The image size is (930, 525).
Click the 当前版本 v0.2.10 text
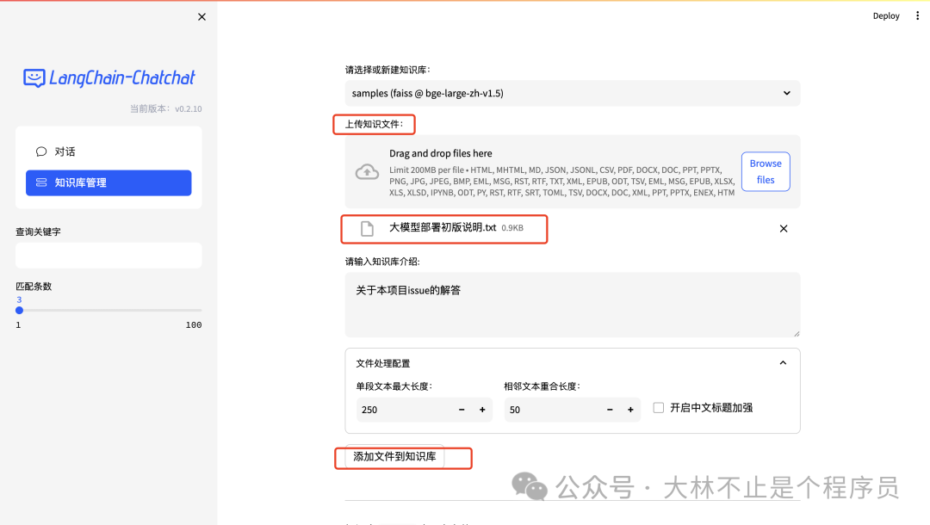coord(166,109)
